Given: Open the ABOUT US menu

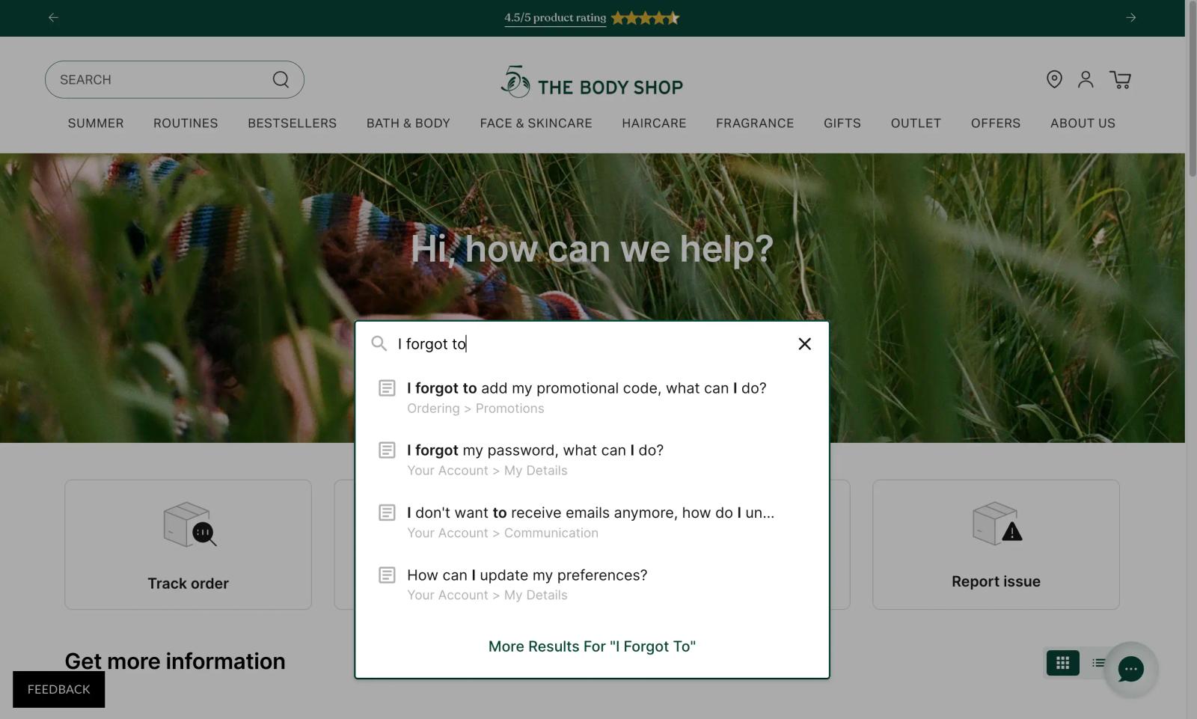Looking at the screenshot, I should tap(1083, 123).
